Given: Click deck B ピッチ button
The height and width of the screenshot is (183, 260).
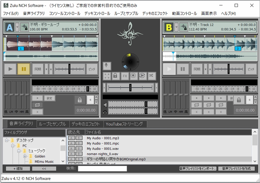Looking at the screenshot, I should pos(251,69).
